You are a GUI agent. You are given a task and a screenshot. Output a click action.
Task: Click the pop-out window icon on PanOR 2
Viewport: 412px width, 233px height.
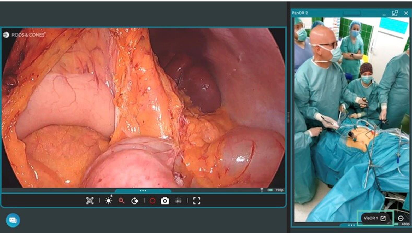[x=395, y=13]
